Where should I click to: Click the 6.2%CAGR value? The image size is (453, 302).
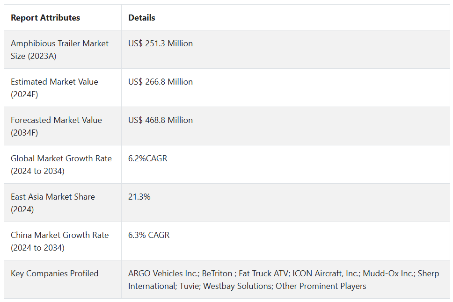(148, 158)
